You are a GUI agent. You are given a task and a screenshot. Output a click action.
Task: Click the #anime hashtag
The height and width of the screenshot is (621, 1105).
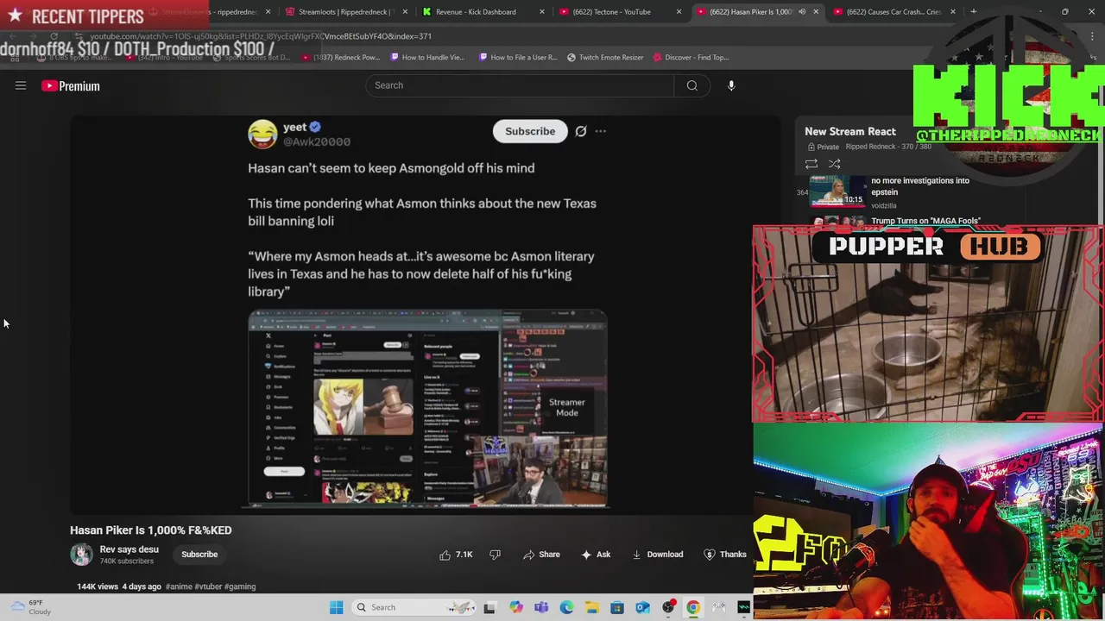point(179,586)
